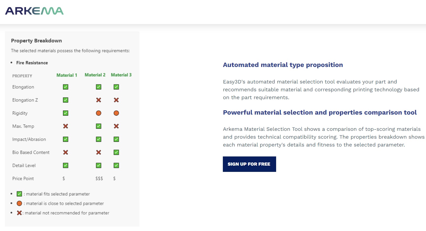This screenshot has width=426, height=231.
Task: Click the Arkema logo
Action: 34,11
